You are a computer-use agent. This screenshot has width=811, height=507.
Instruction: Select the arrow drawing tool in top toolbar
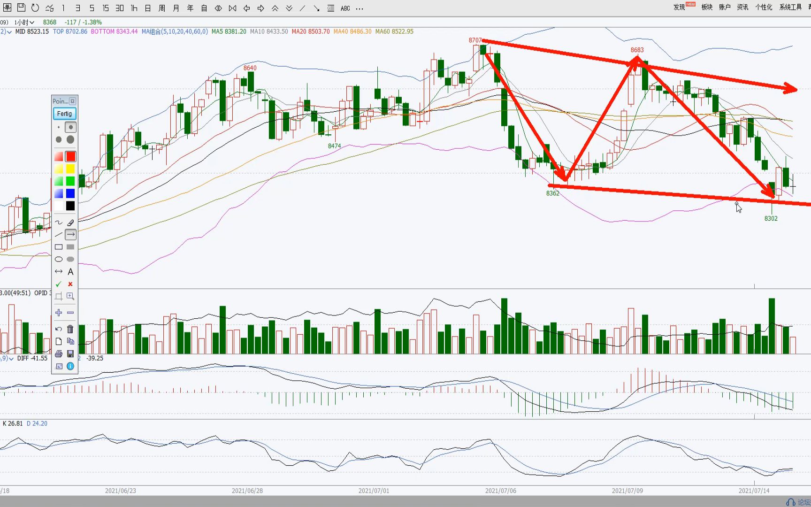coord(317,8)
